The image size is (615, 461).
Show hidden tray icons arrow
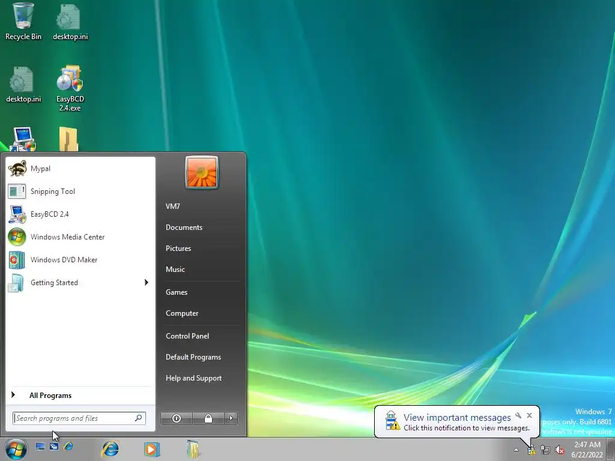click(x=516, y=450)
